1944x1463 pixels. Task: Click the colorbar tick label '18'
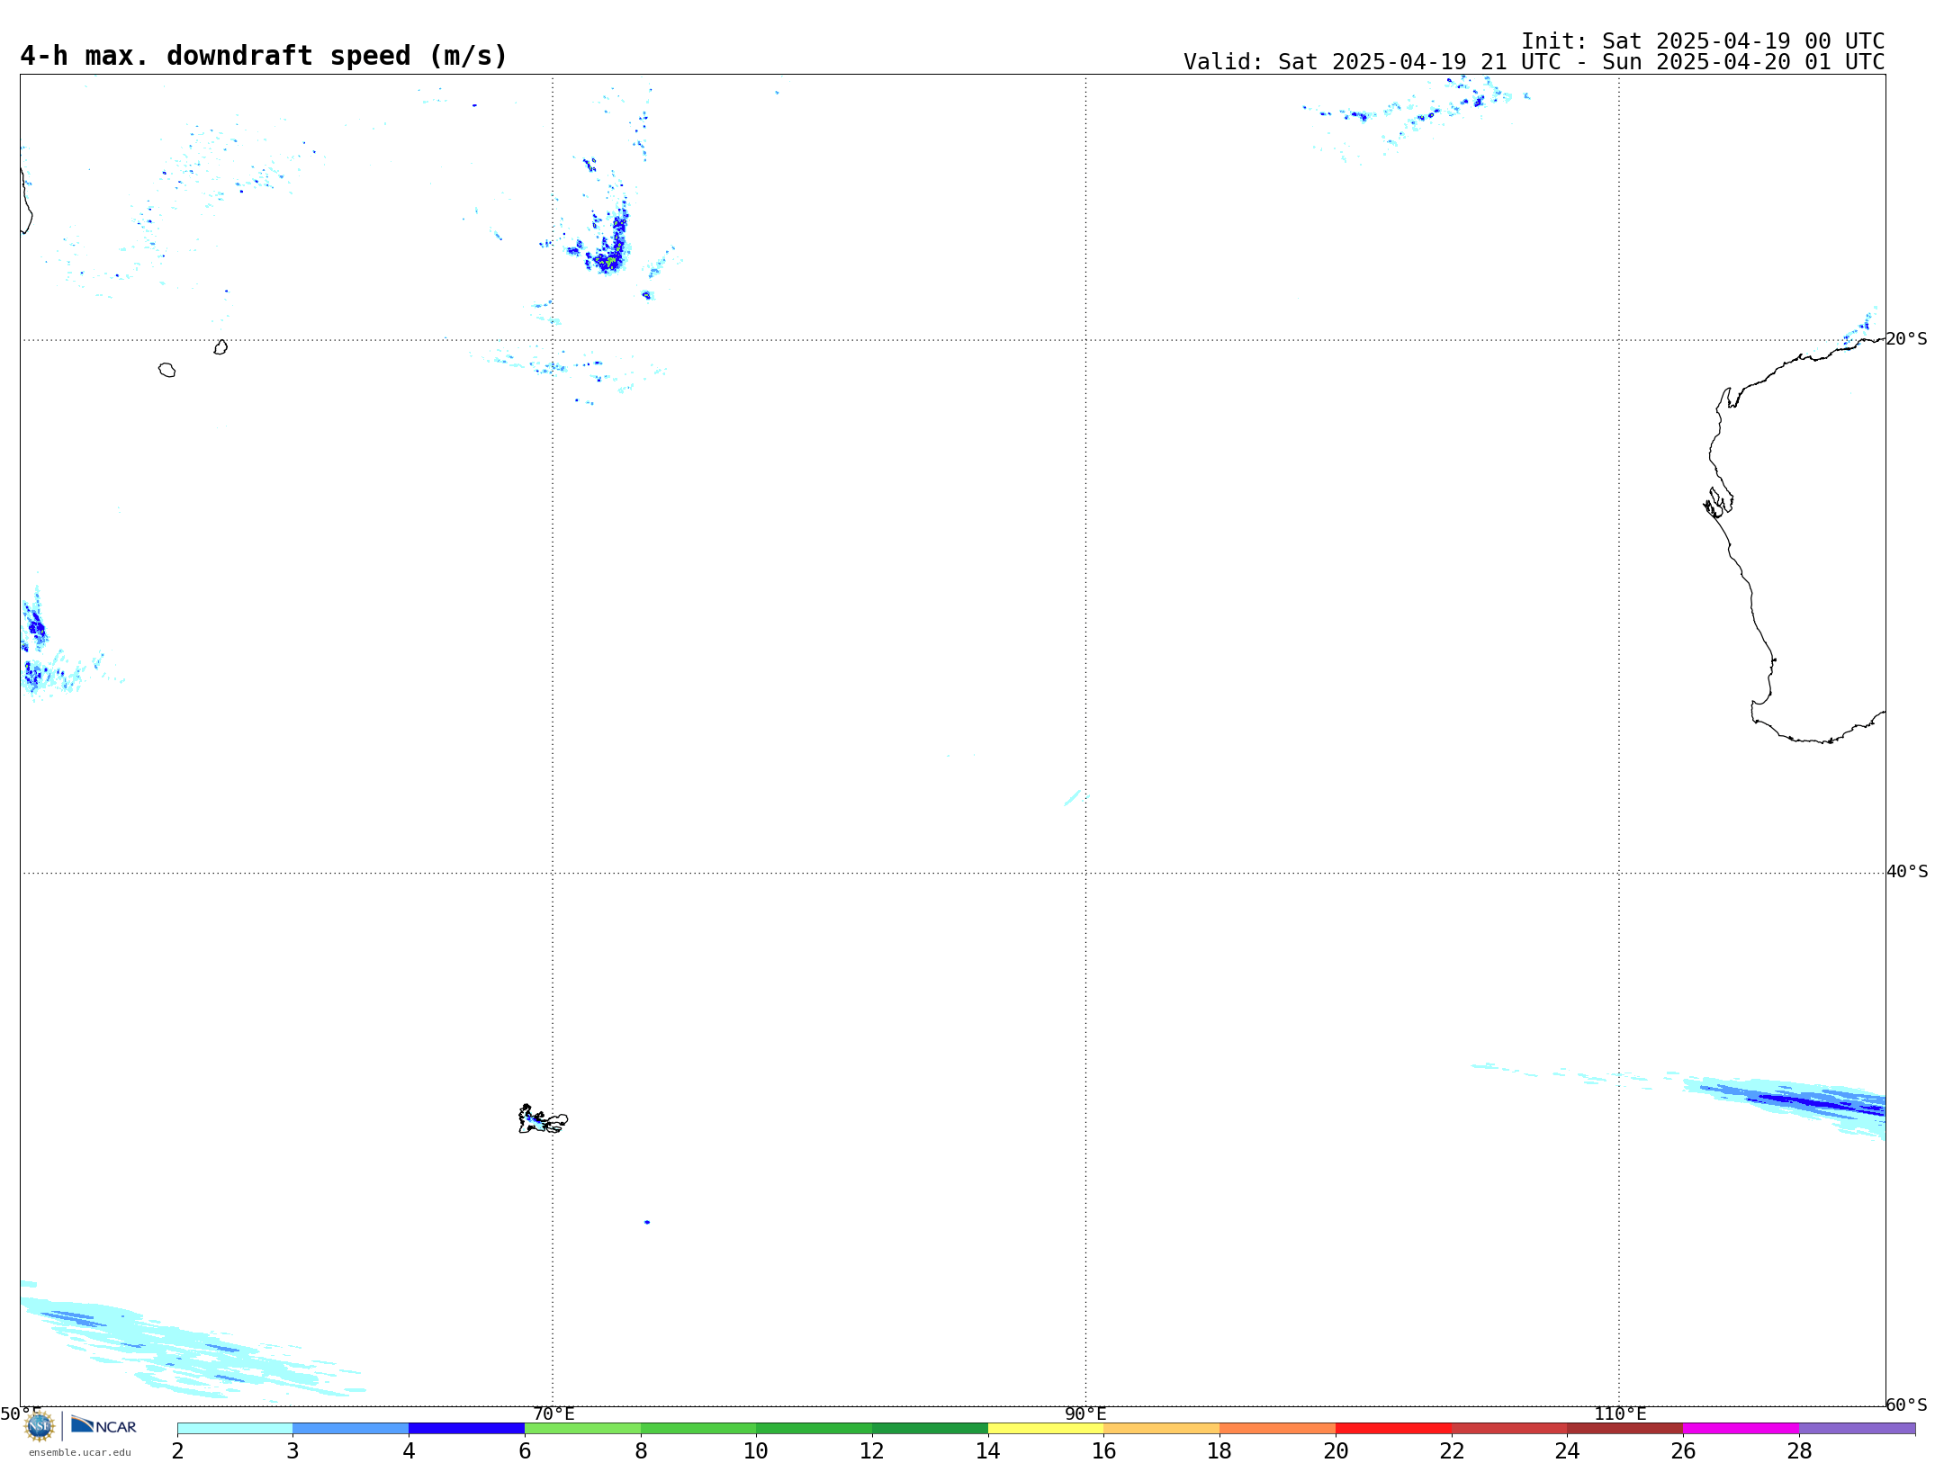[1219, 1451]
